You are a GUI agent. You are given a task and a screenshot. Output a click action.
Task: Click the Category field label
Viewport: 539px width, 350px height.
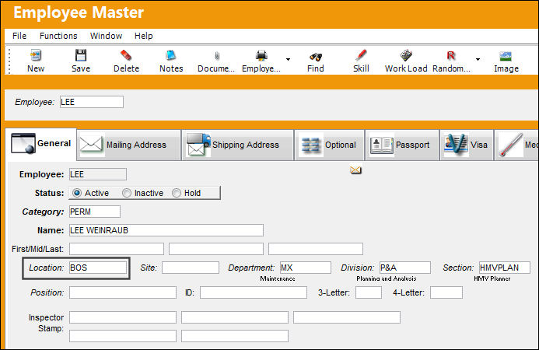point(43,212)
